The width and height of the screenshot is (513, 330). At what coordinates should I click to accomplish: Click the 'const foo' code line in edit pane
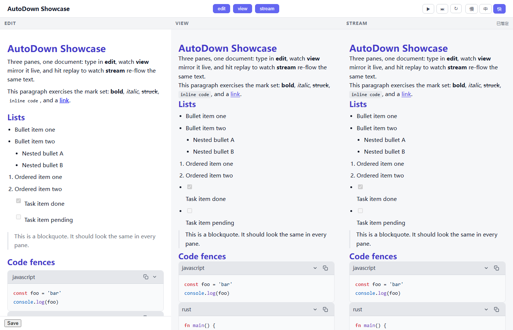[x=37, y=293]
